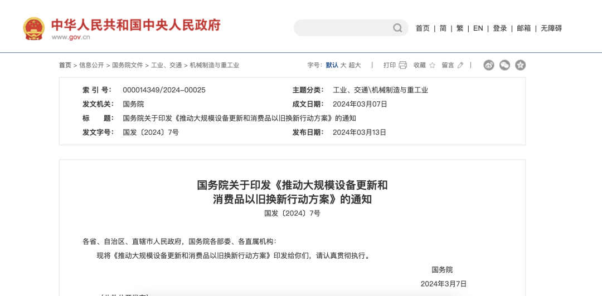Image resolution: width=602 pixels, height=296 pixels.
Task: Share the page via WeChat icon
Action: click(504, 65)
